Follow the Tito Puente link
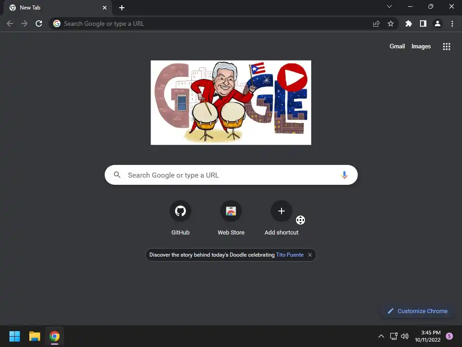The height and width of the screenshot is (347, 462). tap(290, 255)
